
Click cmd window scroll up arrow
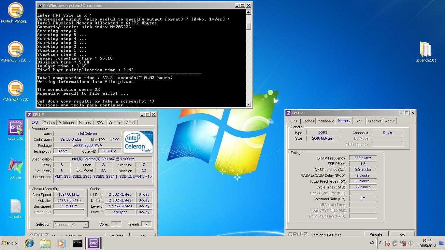point(249,12)
